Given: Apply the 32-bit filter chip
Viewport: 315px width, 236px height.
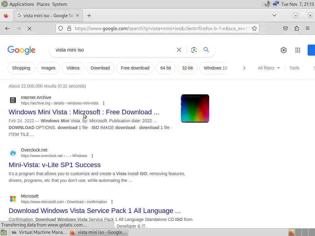Looking at the screenshot, I should click(187, 68).
